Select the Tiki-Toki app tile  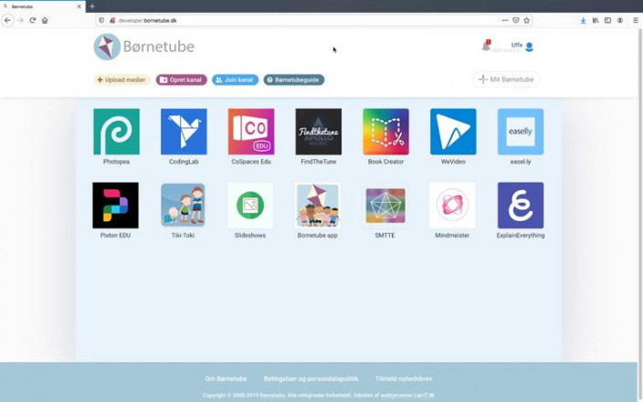(183, 205)
